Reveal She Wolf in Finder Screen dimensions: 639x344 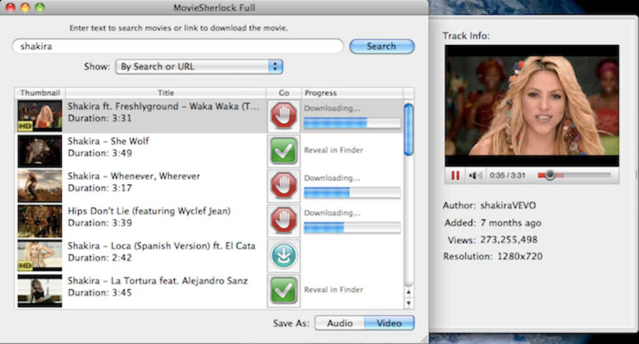pos(333,150)
